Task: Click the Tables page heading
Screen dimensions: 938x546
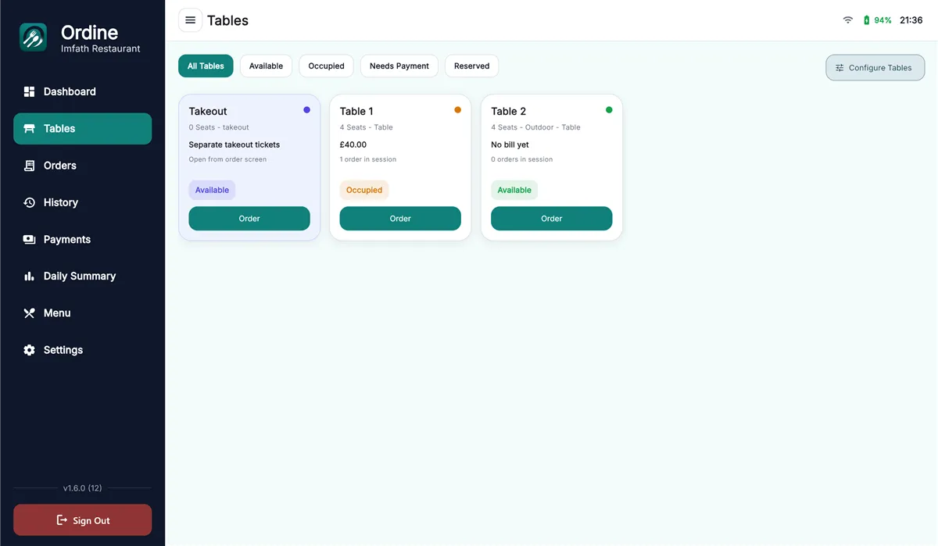Action: pos(227,20)
